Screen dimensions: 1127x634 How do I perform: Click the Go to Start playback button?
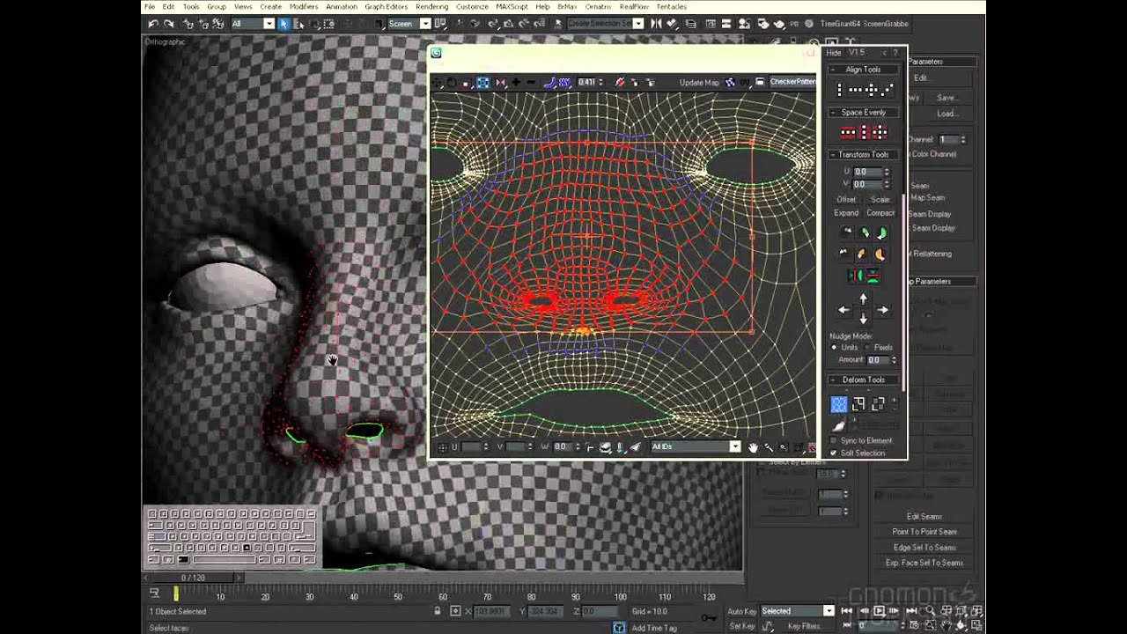(x=846, y=610)
